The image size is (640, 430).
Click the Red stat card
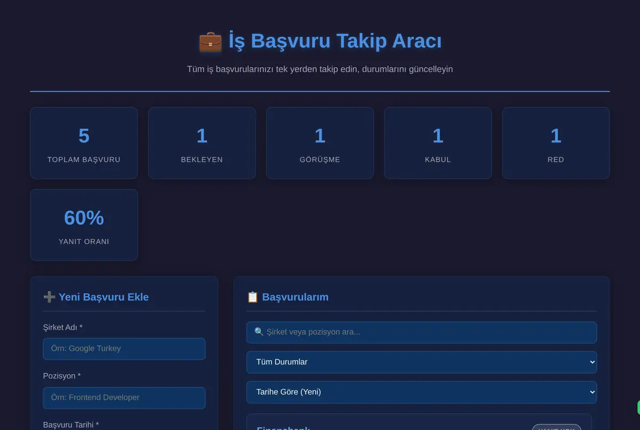coord(556,143)
